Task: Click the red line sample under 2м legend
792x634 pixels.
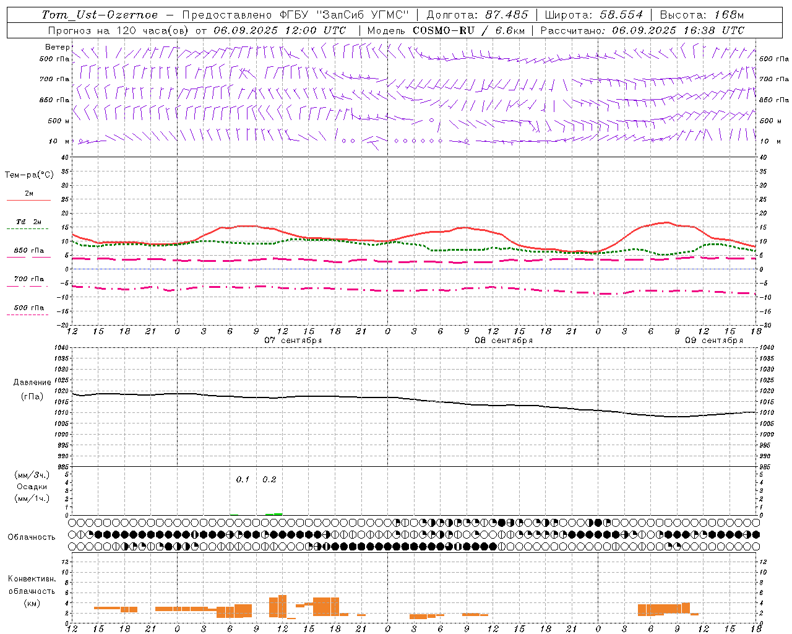Action: (28, 201)
